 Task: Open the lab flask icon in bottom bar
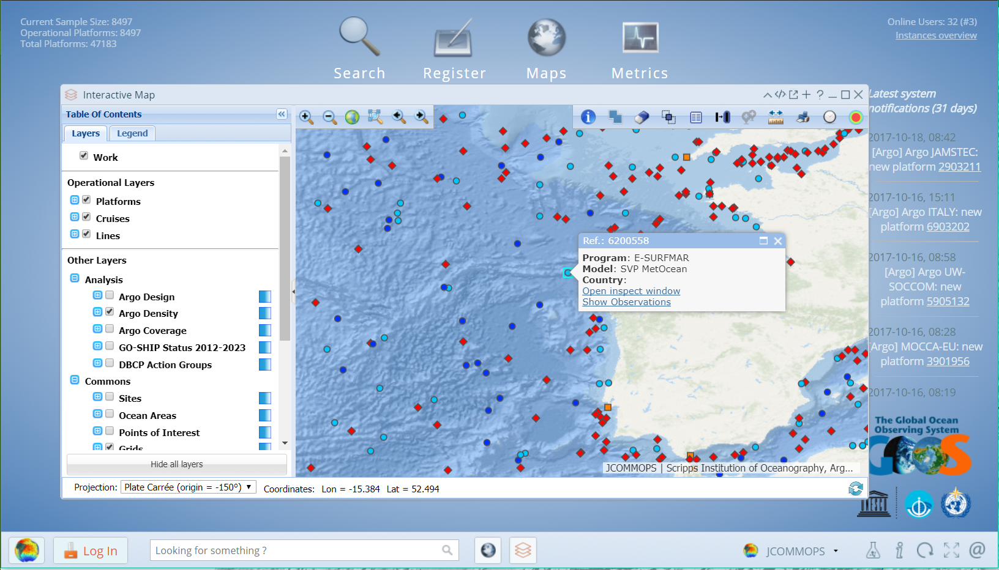[x=873, y=550]
